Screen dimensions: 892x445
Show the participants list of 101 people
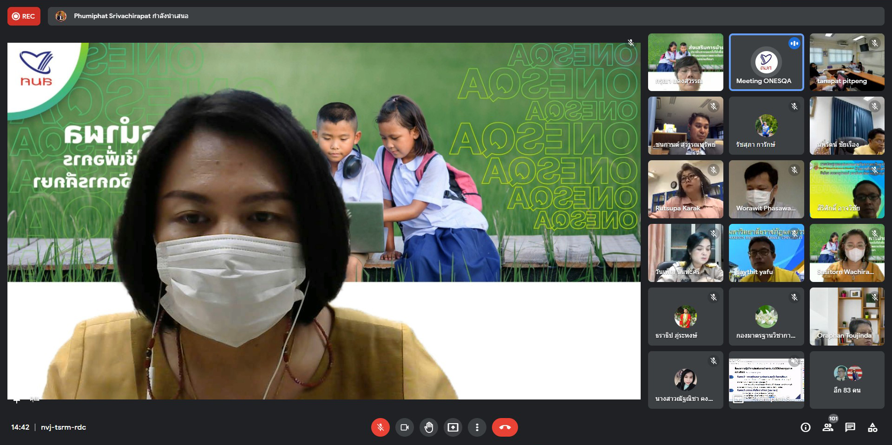[x=828, y=427]
